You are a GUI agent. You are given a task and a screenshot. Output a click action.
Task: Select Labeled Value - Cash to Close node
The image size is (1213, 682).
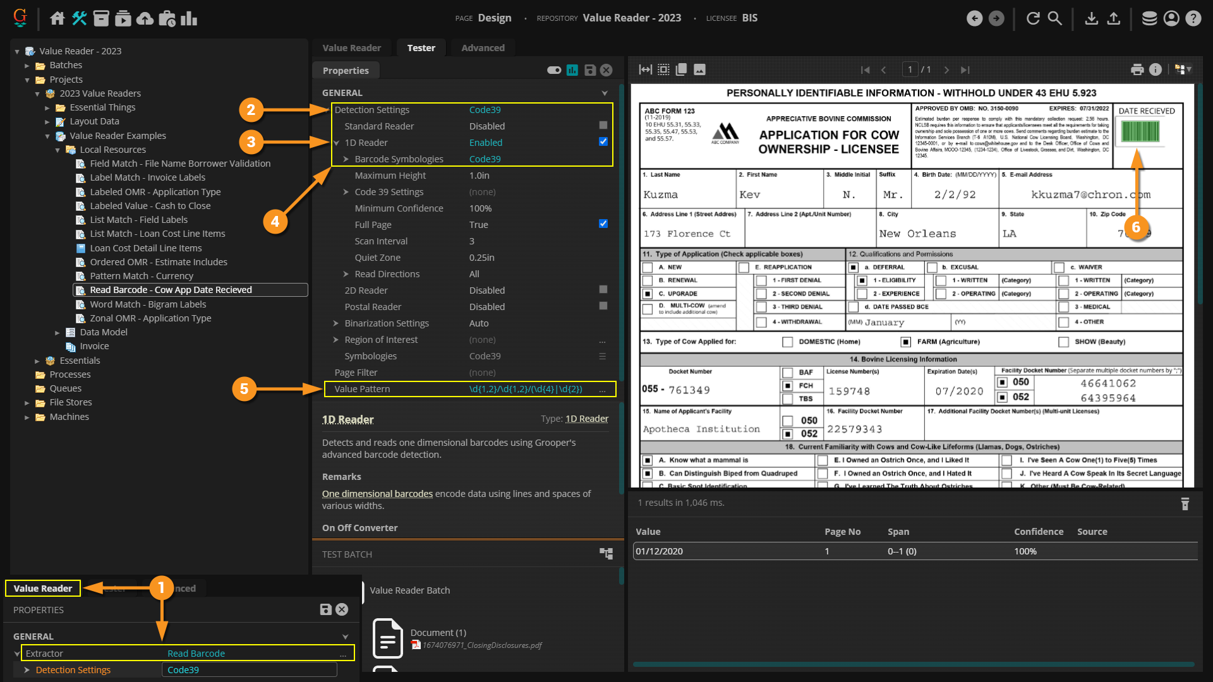pos(150,206)
